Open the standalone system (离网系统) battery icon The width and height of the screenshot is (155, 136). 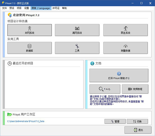click(77, 30)
